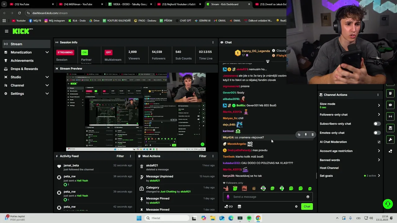Click the purple microphone icon in message box
The image size is (397, 223).
[228, 197]
